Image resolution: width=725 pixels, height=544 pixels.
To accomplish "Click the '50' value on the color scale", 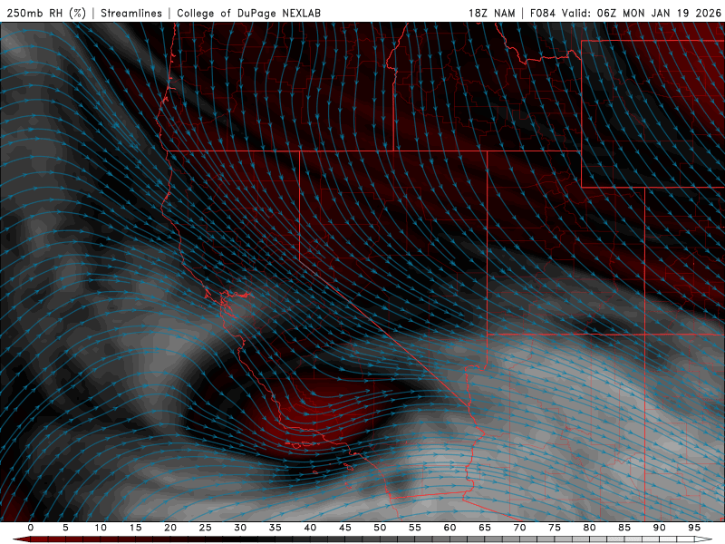I will point(380,528).
